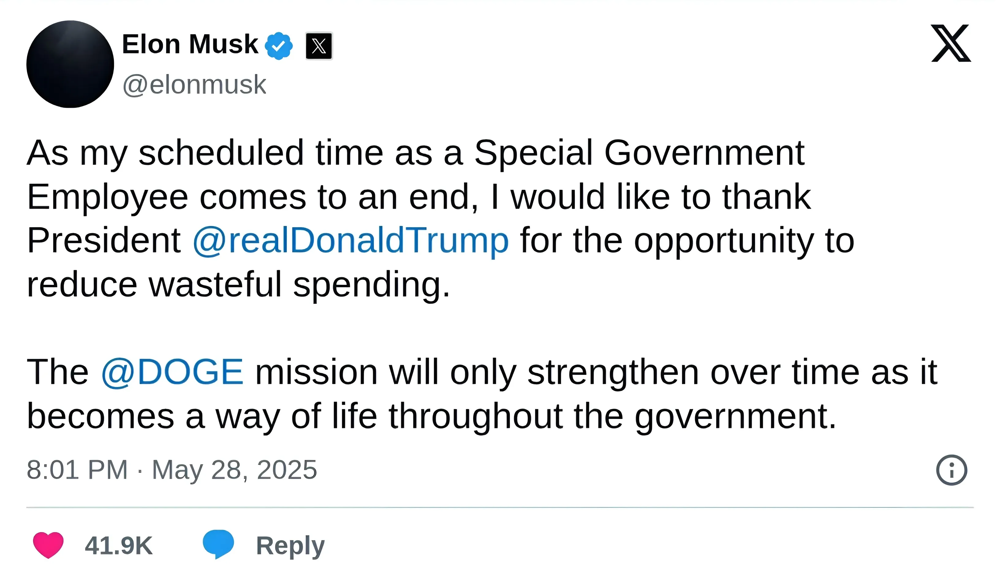Click the text 'becomes a way of life'

(201, 416)
